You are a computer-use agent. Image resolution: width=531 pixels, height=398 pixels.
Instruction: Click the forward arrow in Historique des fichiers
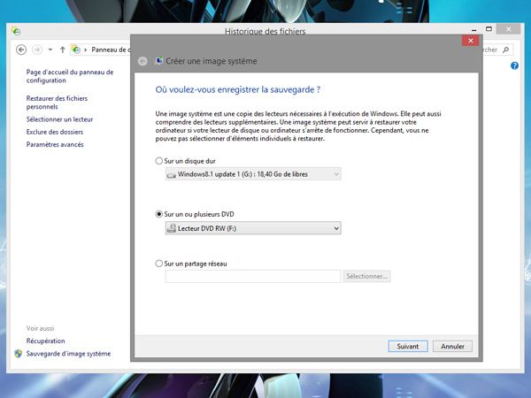tap(37, 50)
